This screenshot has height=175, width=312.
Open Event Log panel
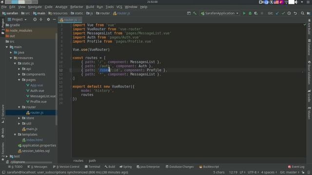point(296,167)
